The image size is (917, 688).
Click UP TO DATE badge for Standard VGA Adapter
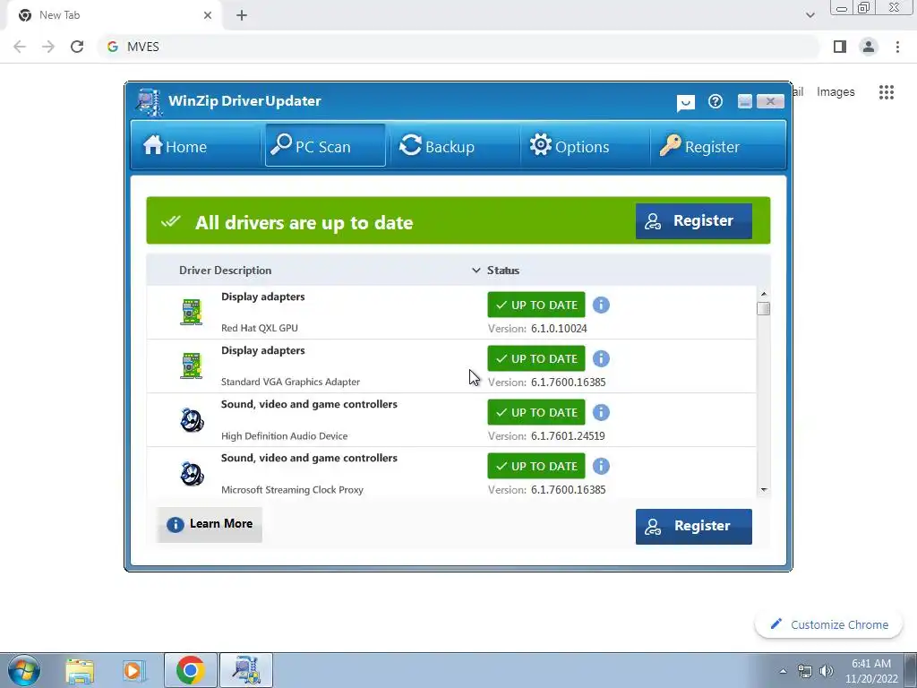coord(536,358)
